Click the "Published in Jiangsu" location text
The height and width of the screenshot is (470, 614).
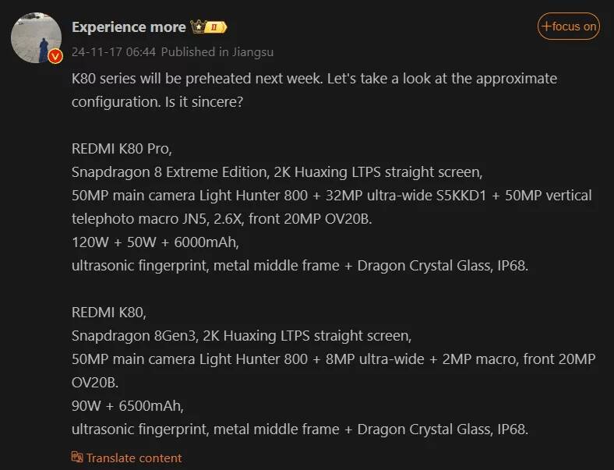point(217,52)
